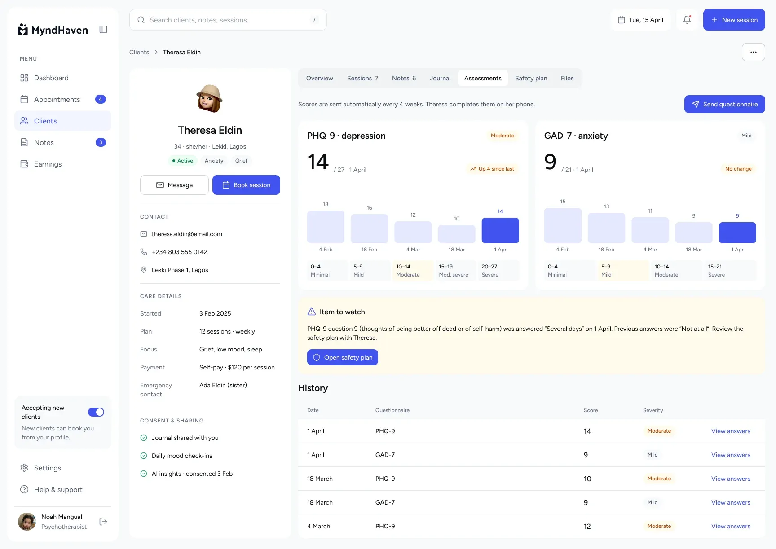Click Open safety plan button
The height and width of the screenshot is (549, 776).
point(343,357)
